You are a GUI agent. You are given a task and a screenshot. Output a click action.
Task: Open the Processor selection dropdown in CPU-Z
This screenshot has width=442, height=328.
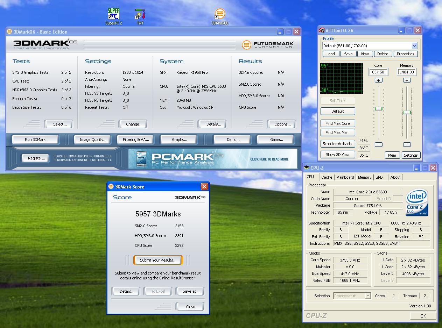(x=367, y=296)
